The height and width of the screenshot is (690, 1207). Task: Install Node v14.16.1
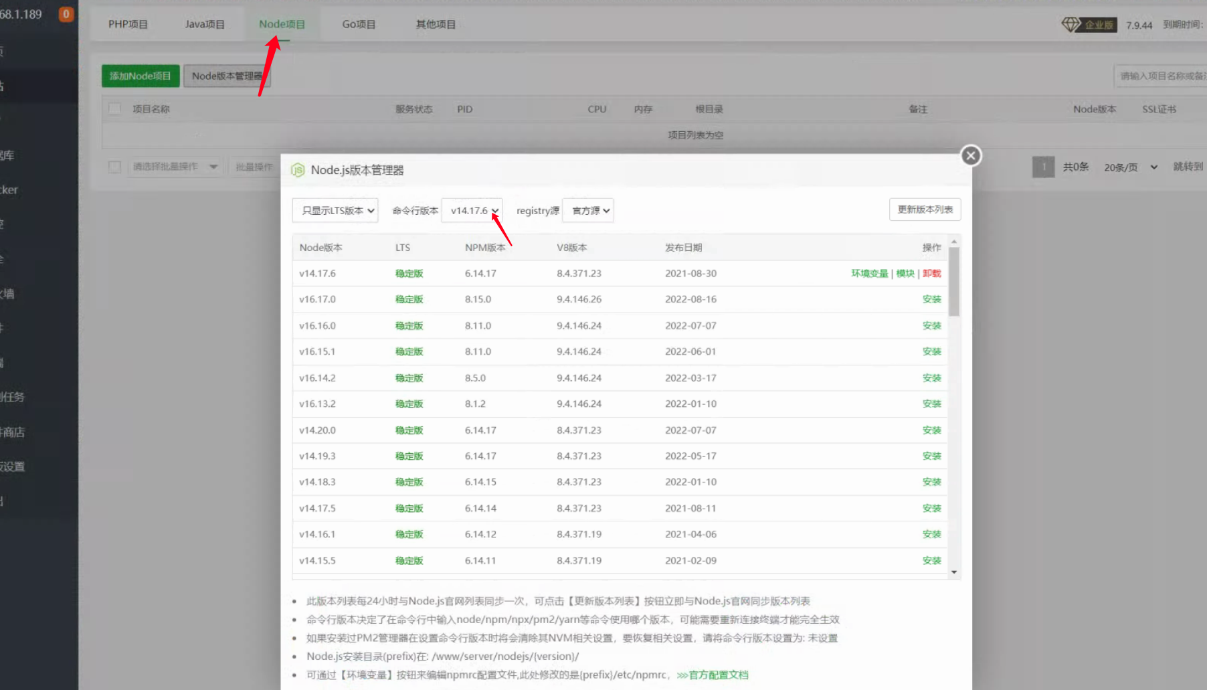click(x=931, y=535)
